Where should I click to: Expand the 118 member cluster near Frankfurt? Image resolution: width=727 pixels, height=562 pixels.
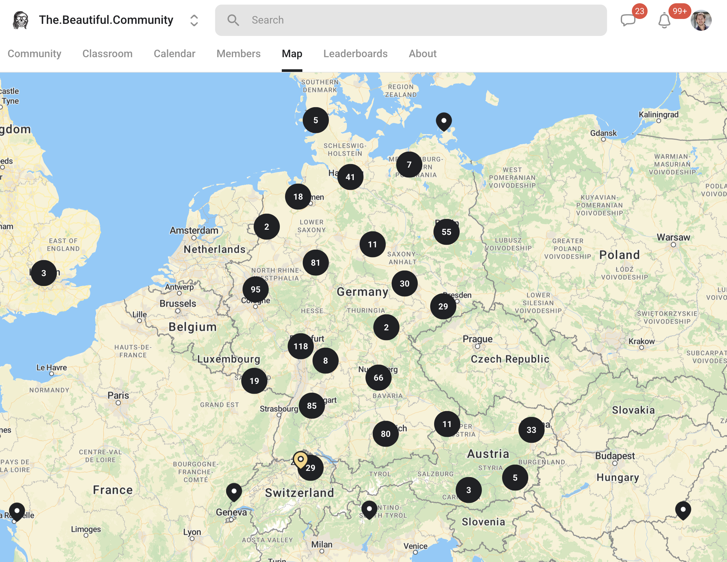(301, 346)
